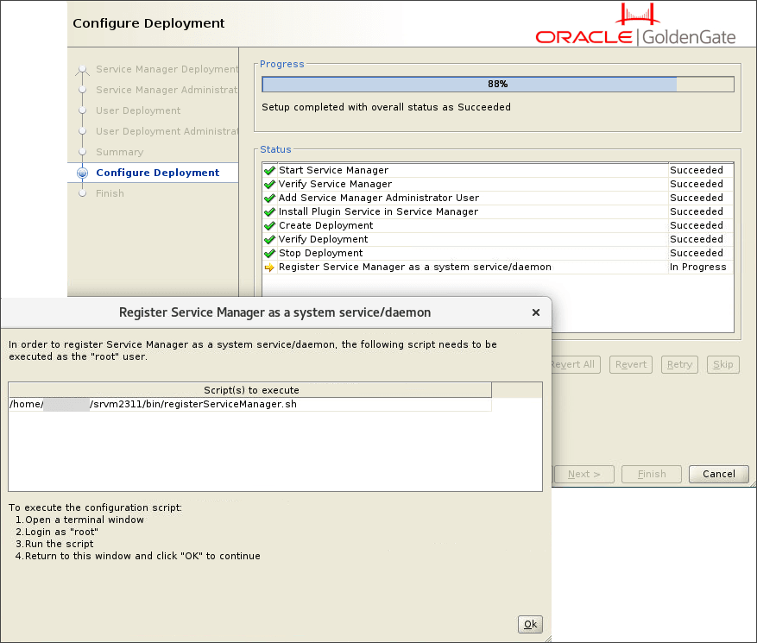Click the Configure Deployment step indicator circle

(82, 173)
